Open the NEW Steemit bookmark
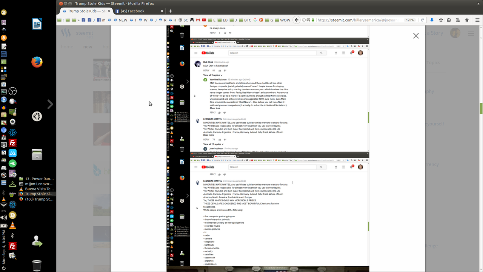 click(120, 20)
